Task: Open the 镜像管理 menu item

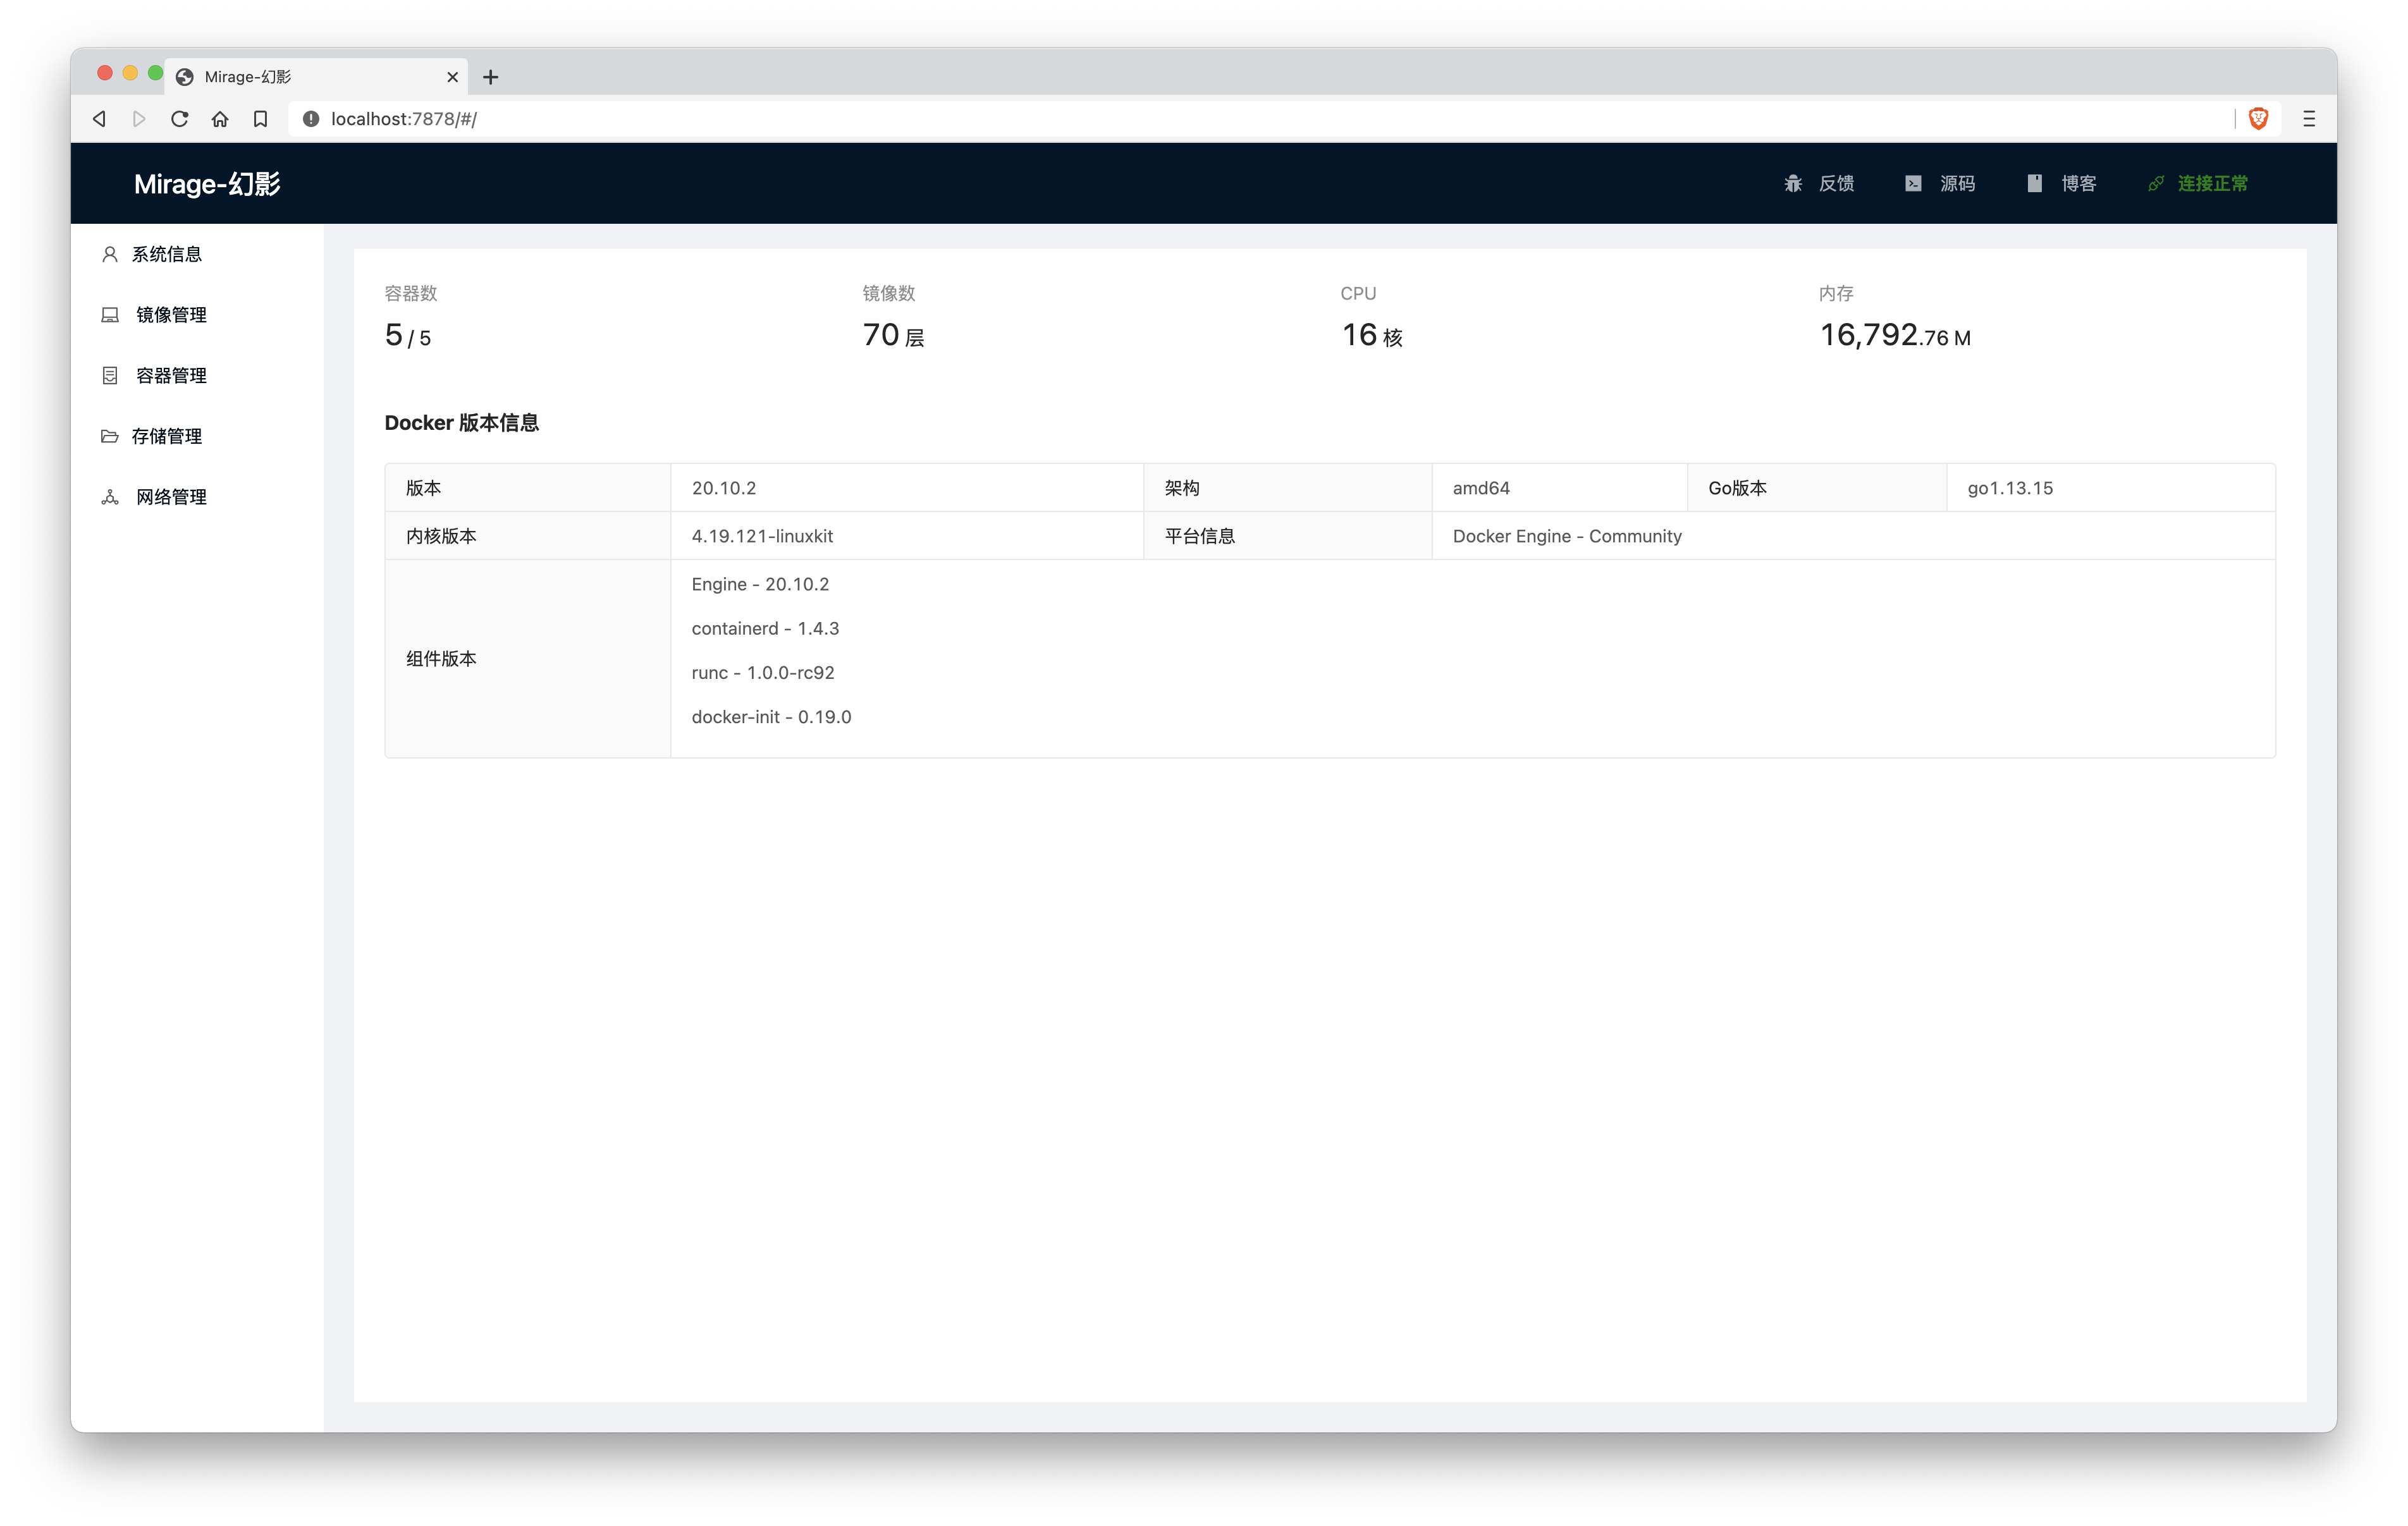Action: pos(171,315)
